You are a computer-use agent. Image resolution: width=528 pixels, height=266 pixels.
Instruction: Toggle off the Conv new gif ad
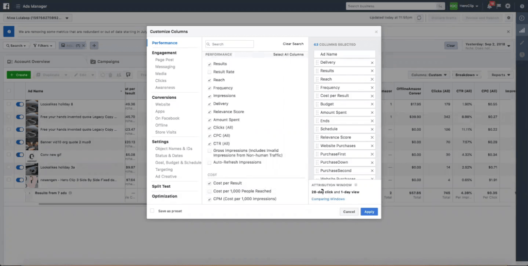[20, 155]
